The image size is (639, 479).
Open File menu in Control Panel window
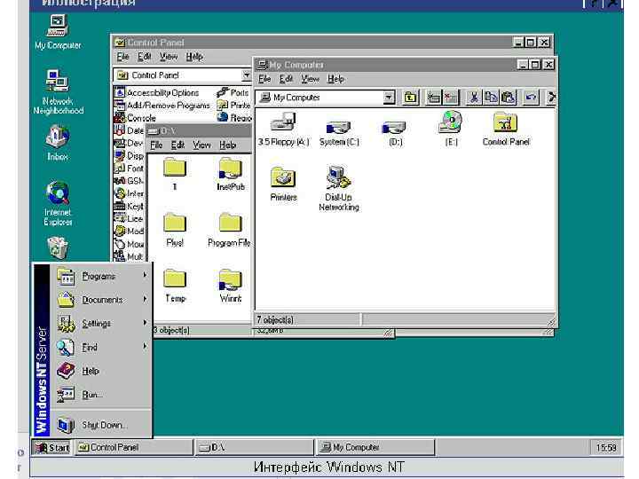(x=122, y=57)
